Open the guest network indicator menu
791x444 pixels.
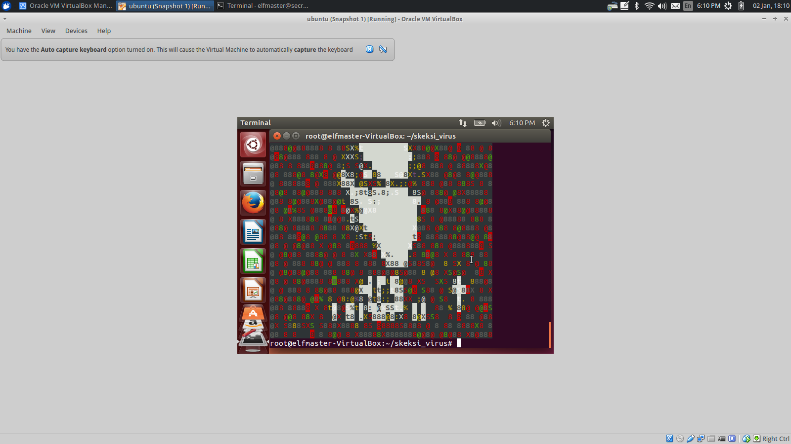(x=463, y=123)
